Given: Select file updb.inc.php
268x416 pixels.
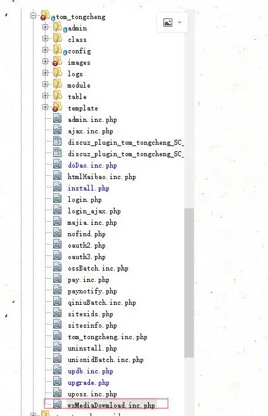Looking at the screenshot, I should tap(91, 372).
